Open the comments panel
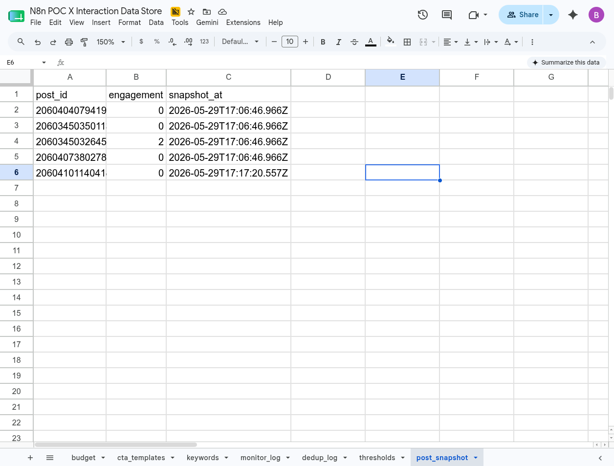The width and height of the screenshot is (614, 466). [x=447, y=15]
